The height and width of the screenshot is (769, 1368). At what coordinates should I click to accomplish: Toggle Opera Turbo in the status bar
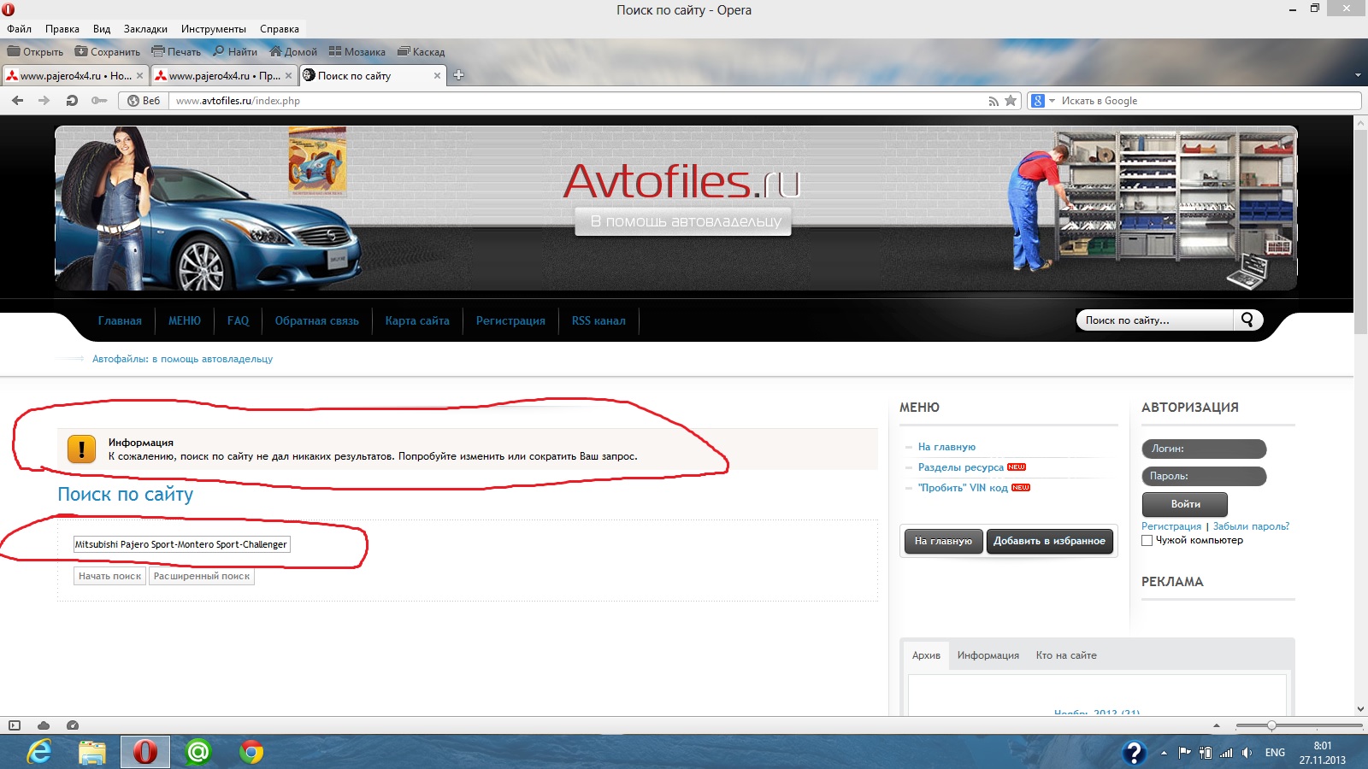(x=73, y=725)
